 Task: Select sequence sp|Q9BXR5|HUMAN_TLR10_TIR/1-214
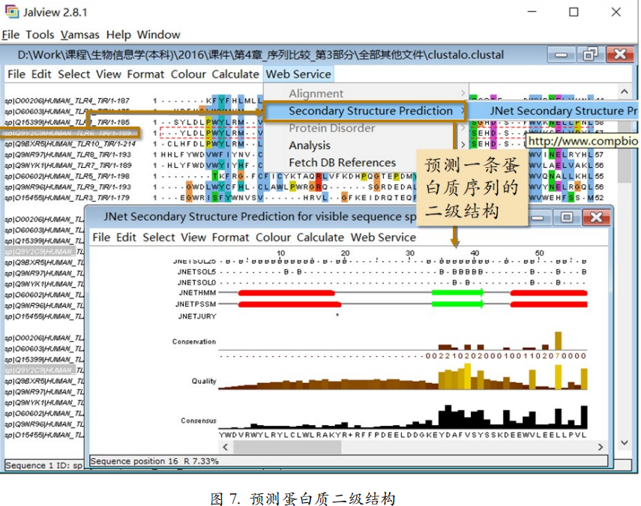click(70, 144)
